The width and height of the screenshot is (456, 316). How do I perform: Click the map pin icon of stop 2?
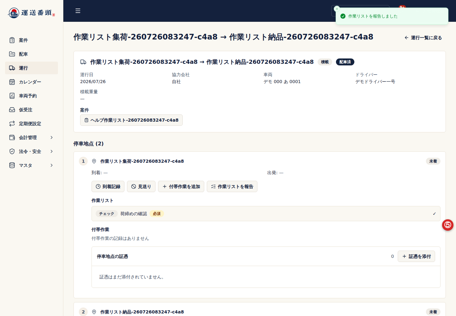tap(94, 312)
